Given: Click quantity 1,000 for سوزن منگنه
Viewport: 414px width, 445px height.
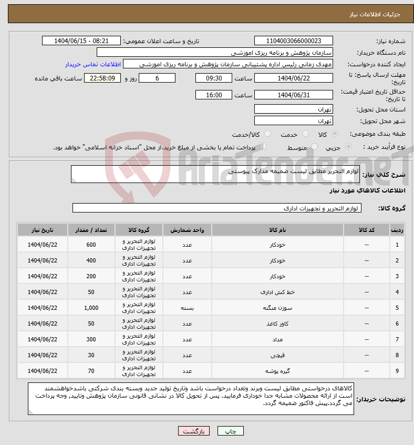Looking at the screenshot, I should coord(91,308).
